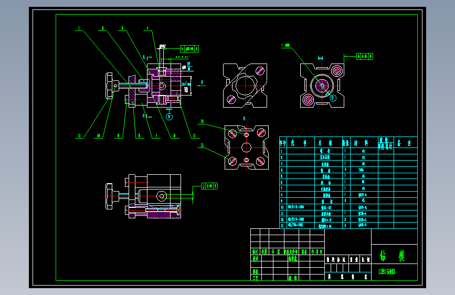
Task: Pick the A-A section label
Action: pos(320,58)
